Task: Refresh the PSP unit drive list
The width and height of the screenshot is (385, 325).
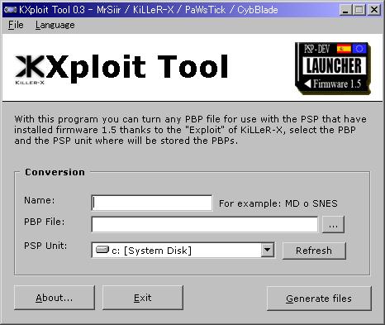Action: coord(314,251)
